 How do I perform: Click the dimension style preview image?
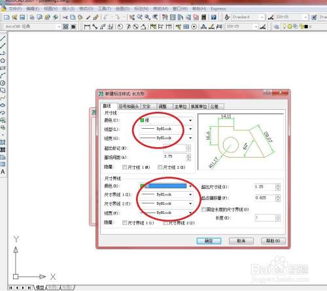(241, 141)
